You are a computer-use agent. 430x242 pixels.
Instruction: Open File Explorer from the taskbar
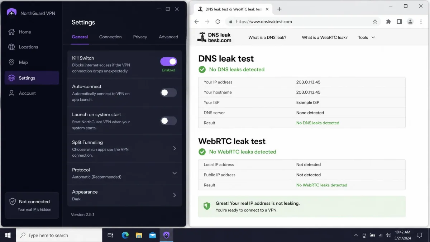coord(139,235)
